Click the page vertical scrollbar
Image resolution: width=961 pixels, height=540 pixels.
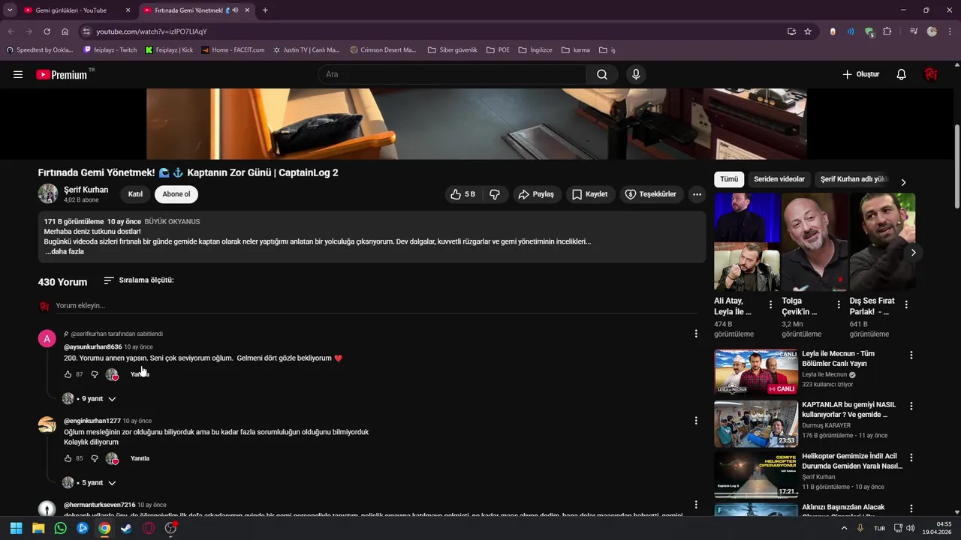956,165
